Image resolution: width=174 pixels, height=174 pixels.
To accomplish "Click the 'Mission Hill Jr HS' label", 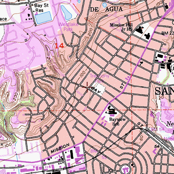I will pos(122,27).
